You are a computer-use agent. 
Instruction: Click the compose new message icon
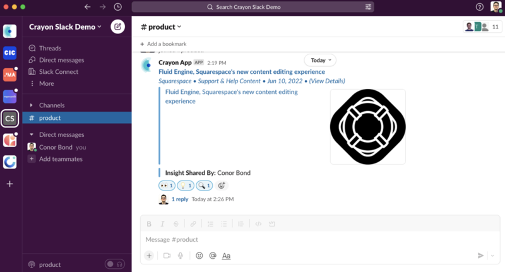(117, 27)
